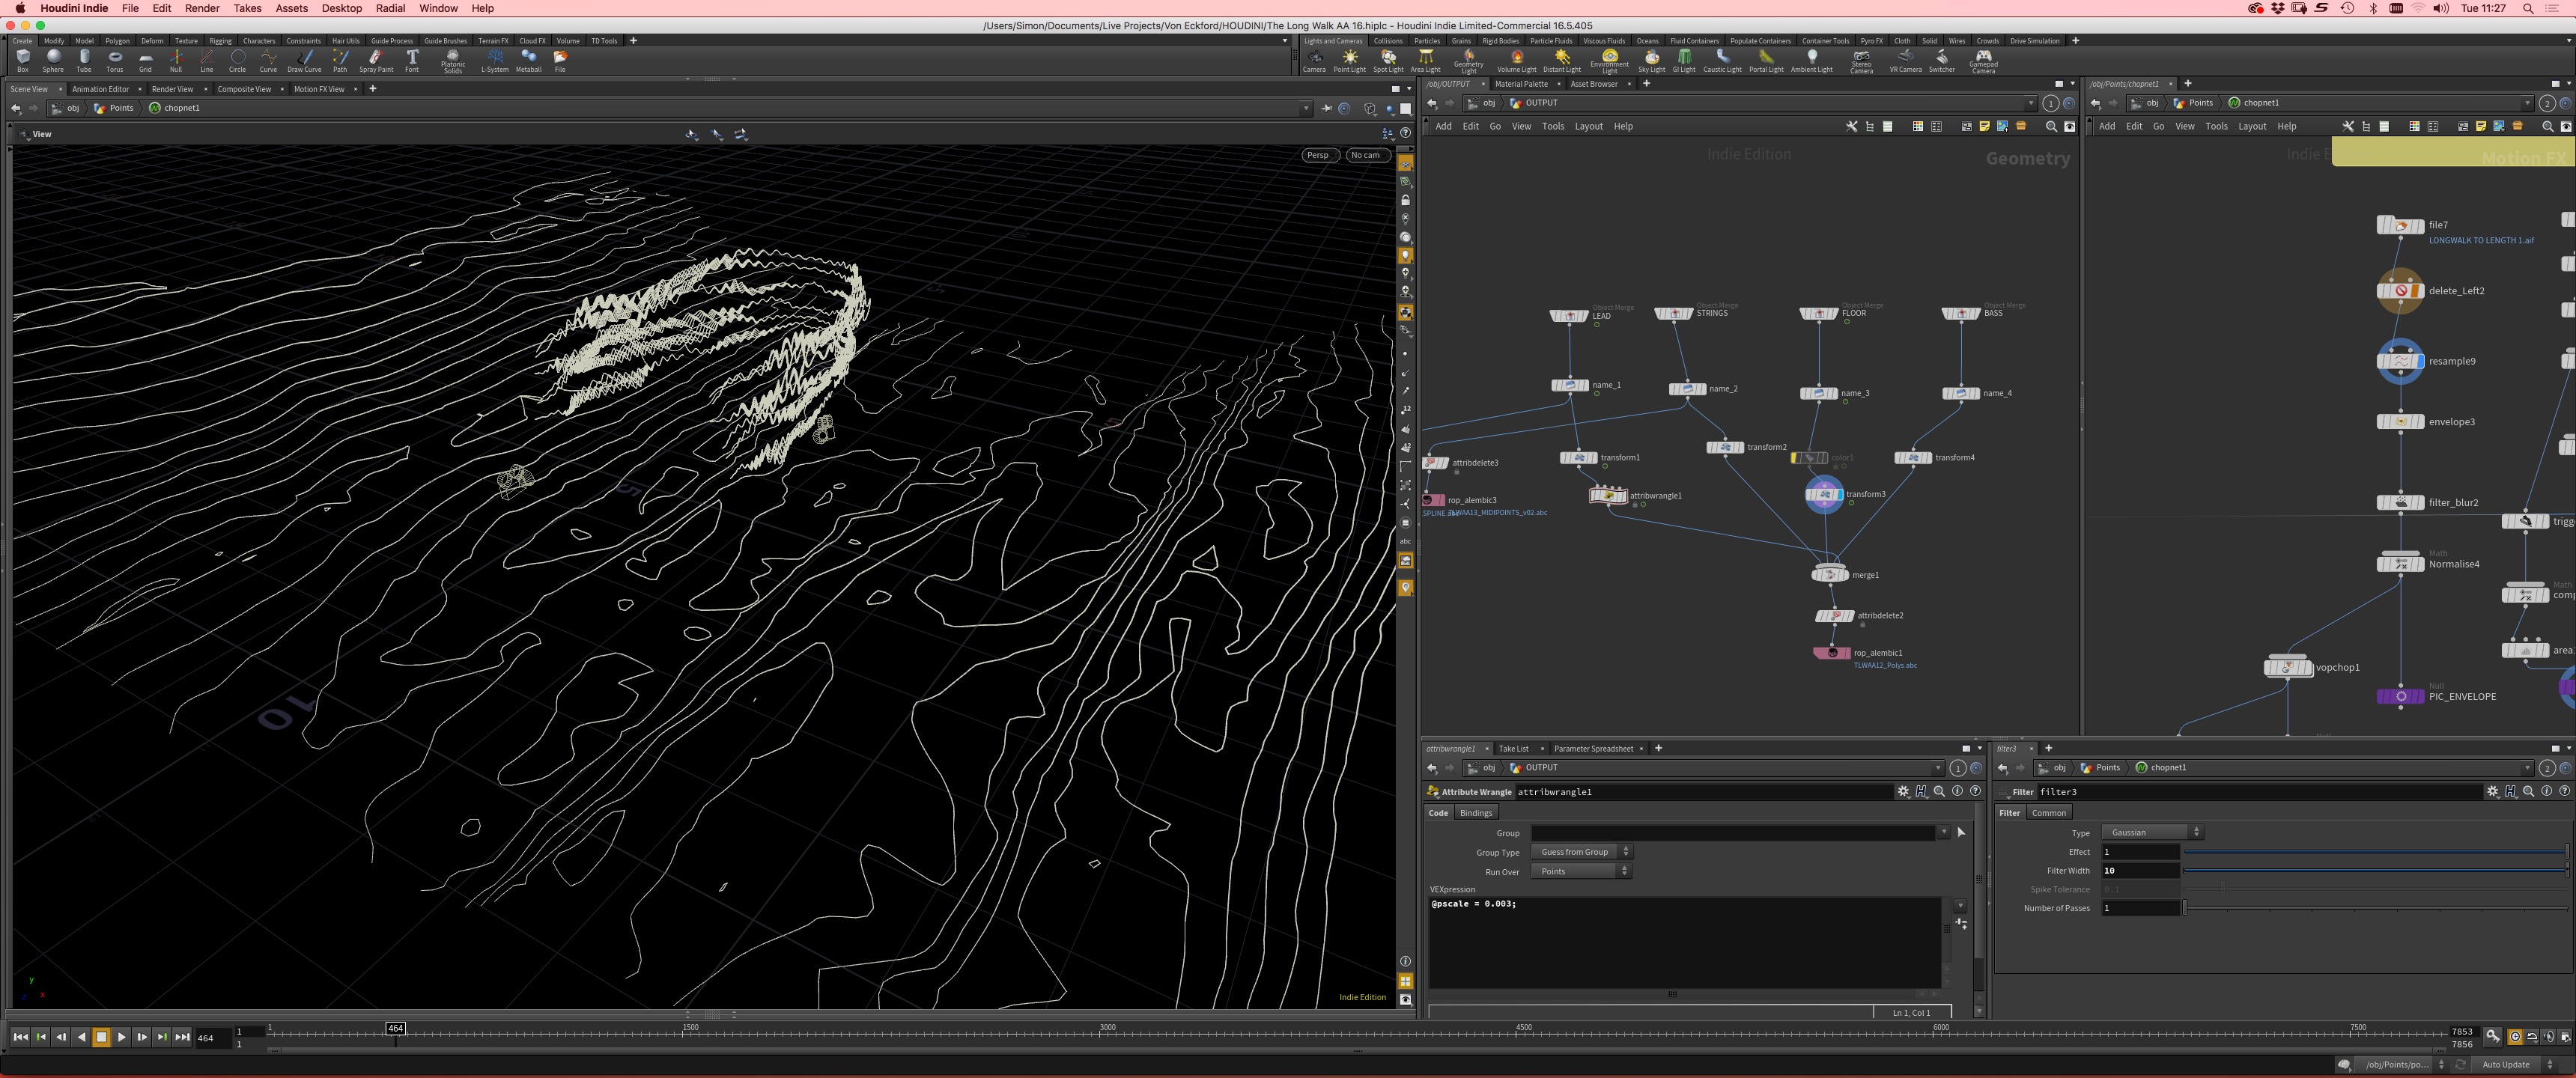Open the Takes menu
The image size is (2576, 1078).
click(247, 8)
